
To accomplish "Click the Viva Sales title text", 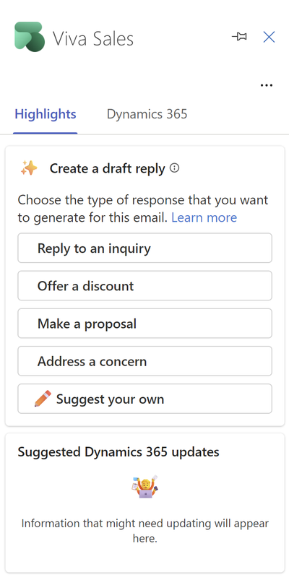I will pyautogui.click(x=93, y=38).
